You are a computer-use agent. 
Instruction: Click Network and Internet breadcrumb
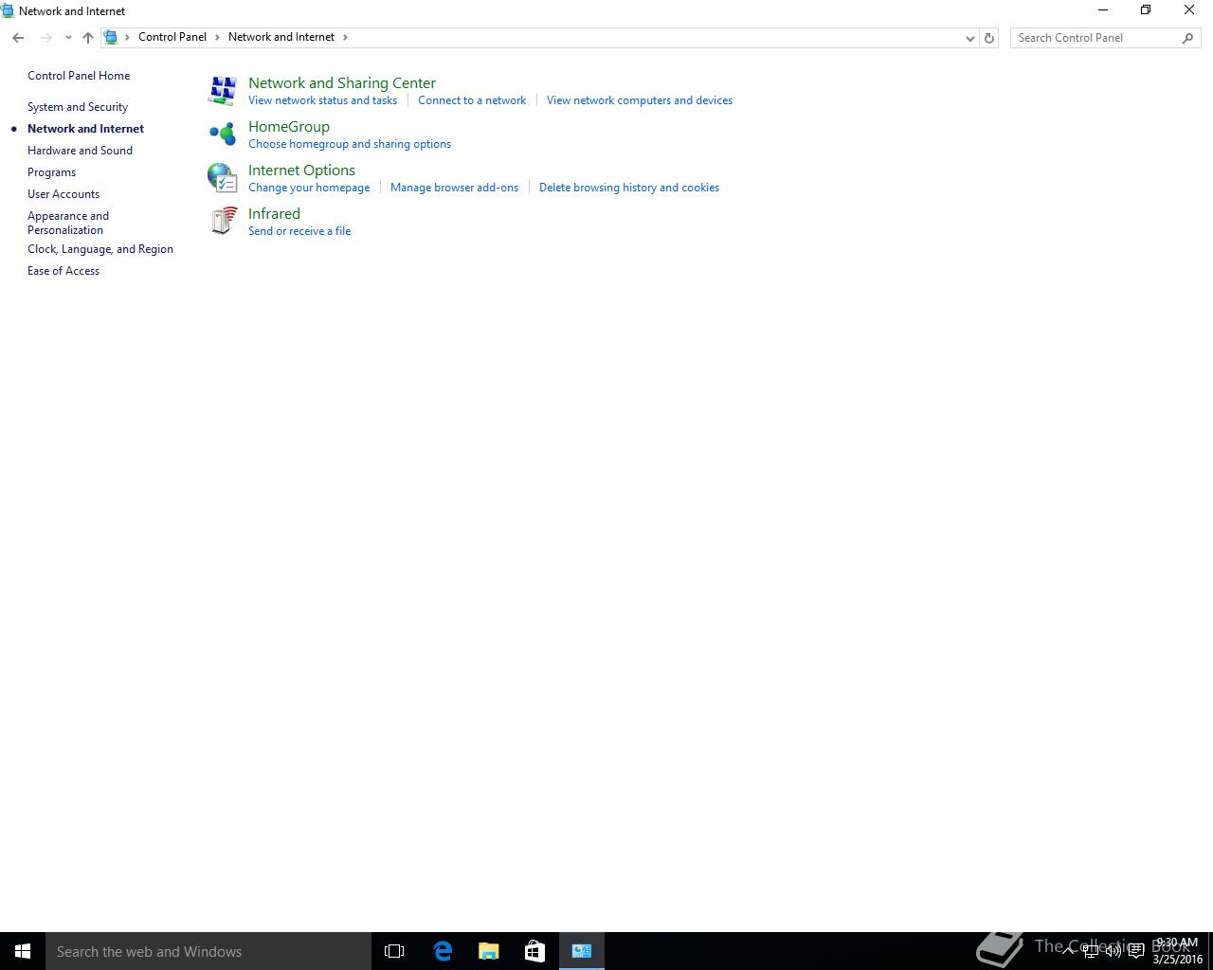[281, 37]
